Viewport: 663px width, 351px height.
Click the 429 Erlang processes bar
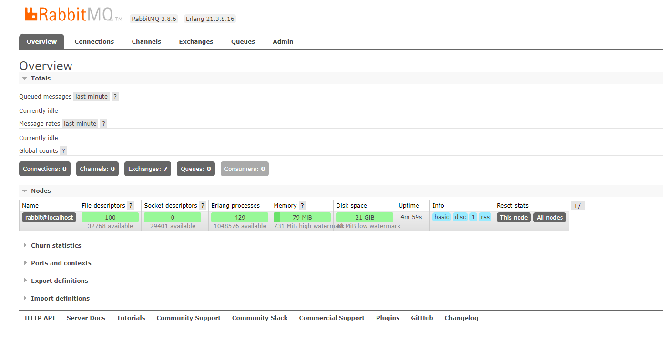240,217
